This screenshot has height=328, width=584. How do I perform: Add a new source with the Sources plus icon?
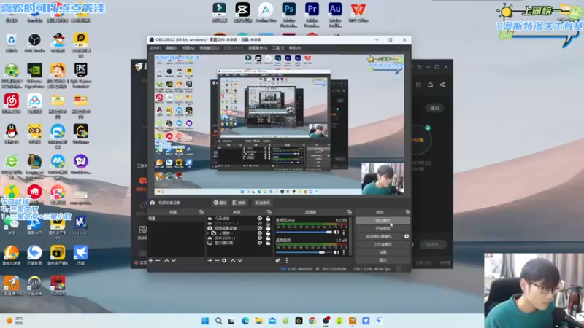(210, 261)
